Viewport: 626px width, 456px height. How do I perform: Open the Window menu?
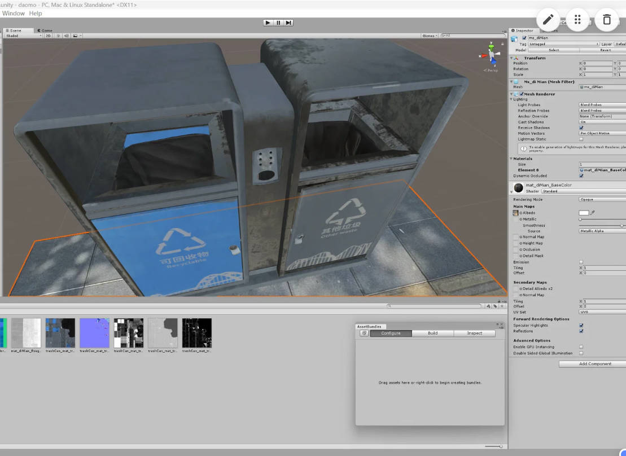click(x=13, y=13)
